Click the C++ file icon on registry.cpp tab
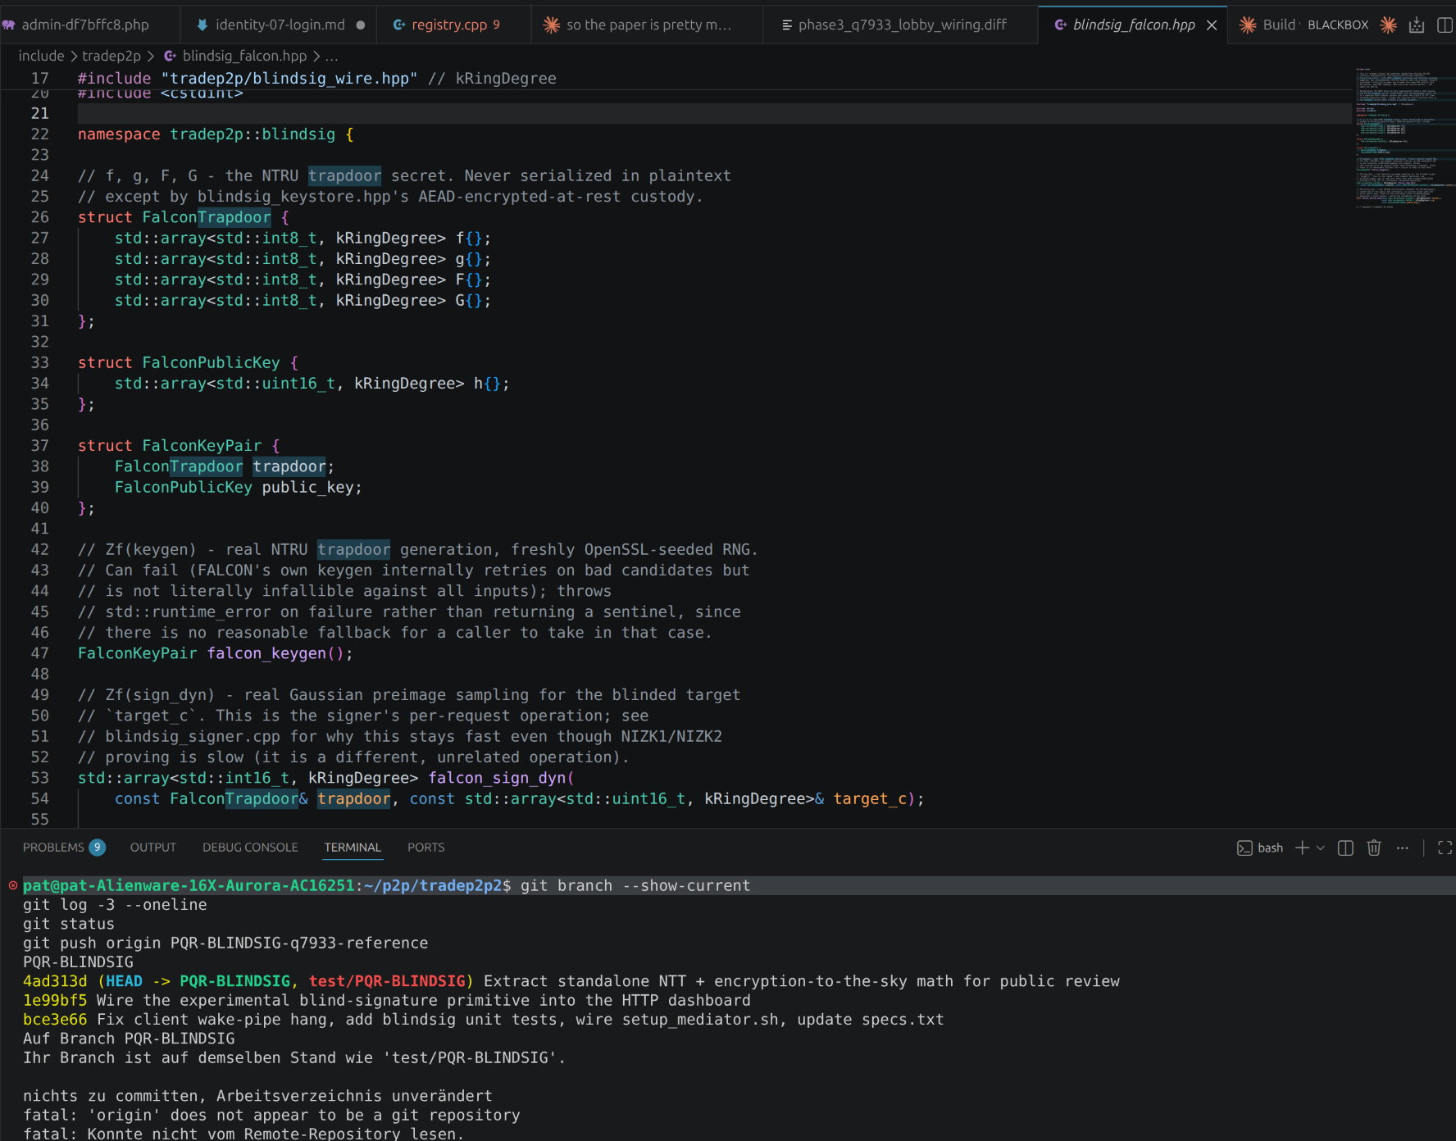 click(x=399, y=25)
